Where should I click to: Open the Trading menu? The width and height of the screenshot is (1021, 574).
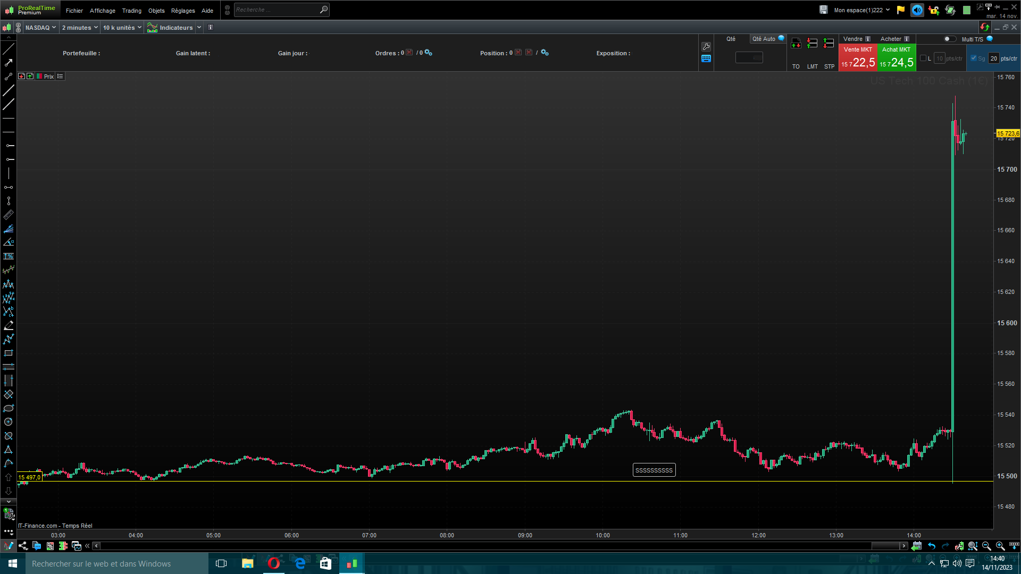pyautogui.click(x=131, y=11)
